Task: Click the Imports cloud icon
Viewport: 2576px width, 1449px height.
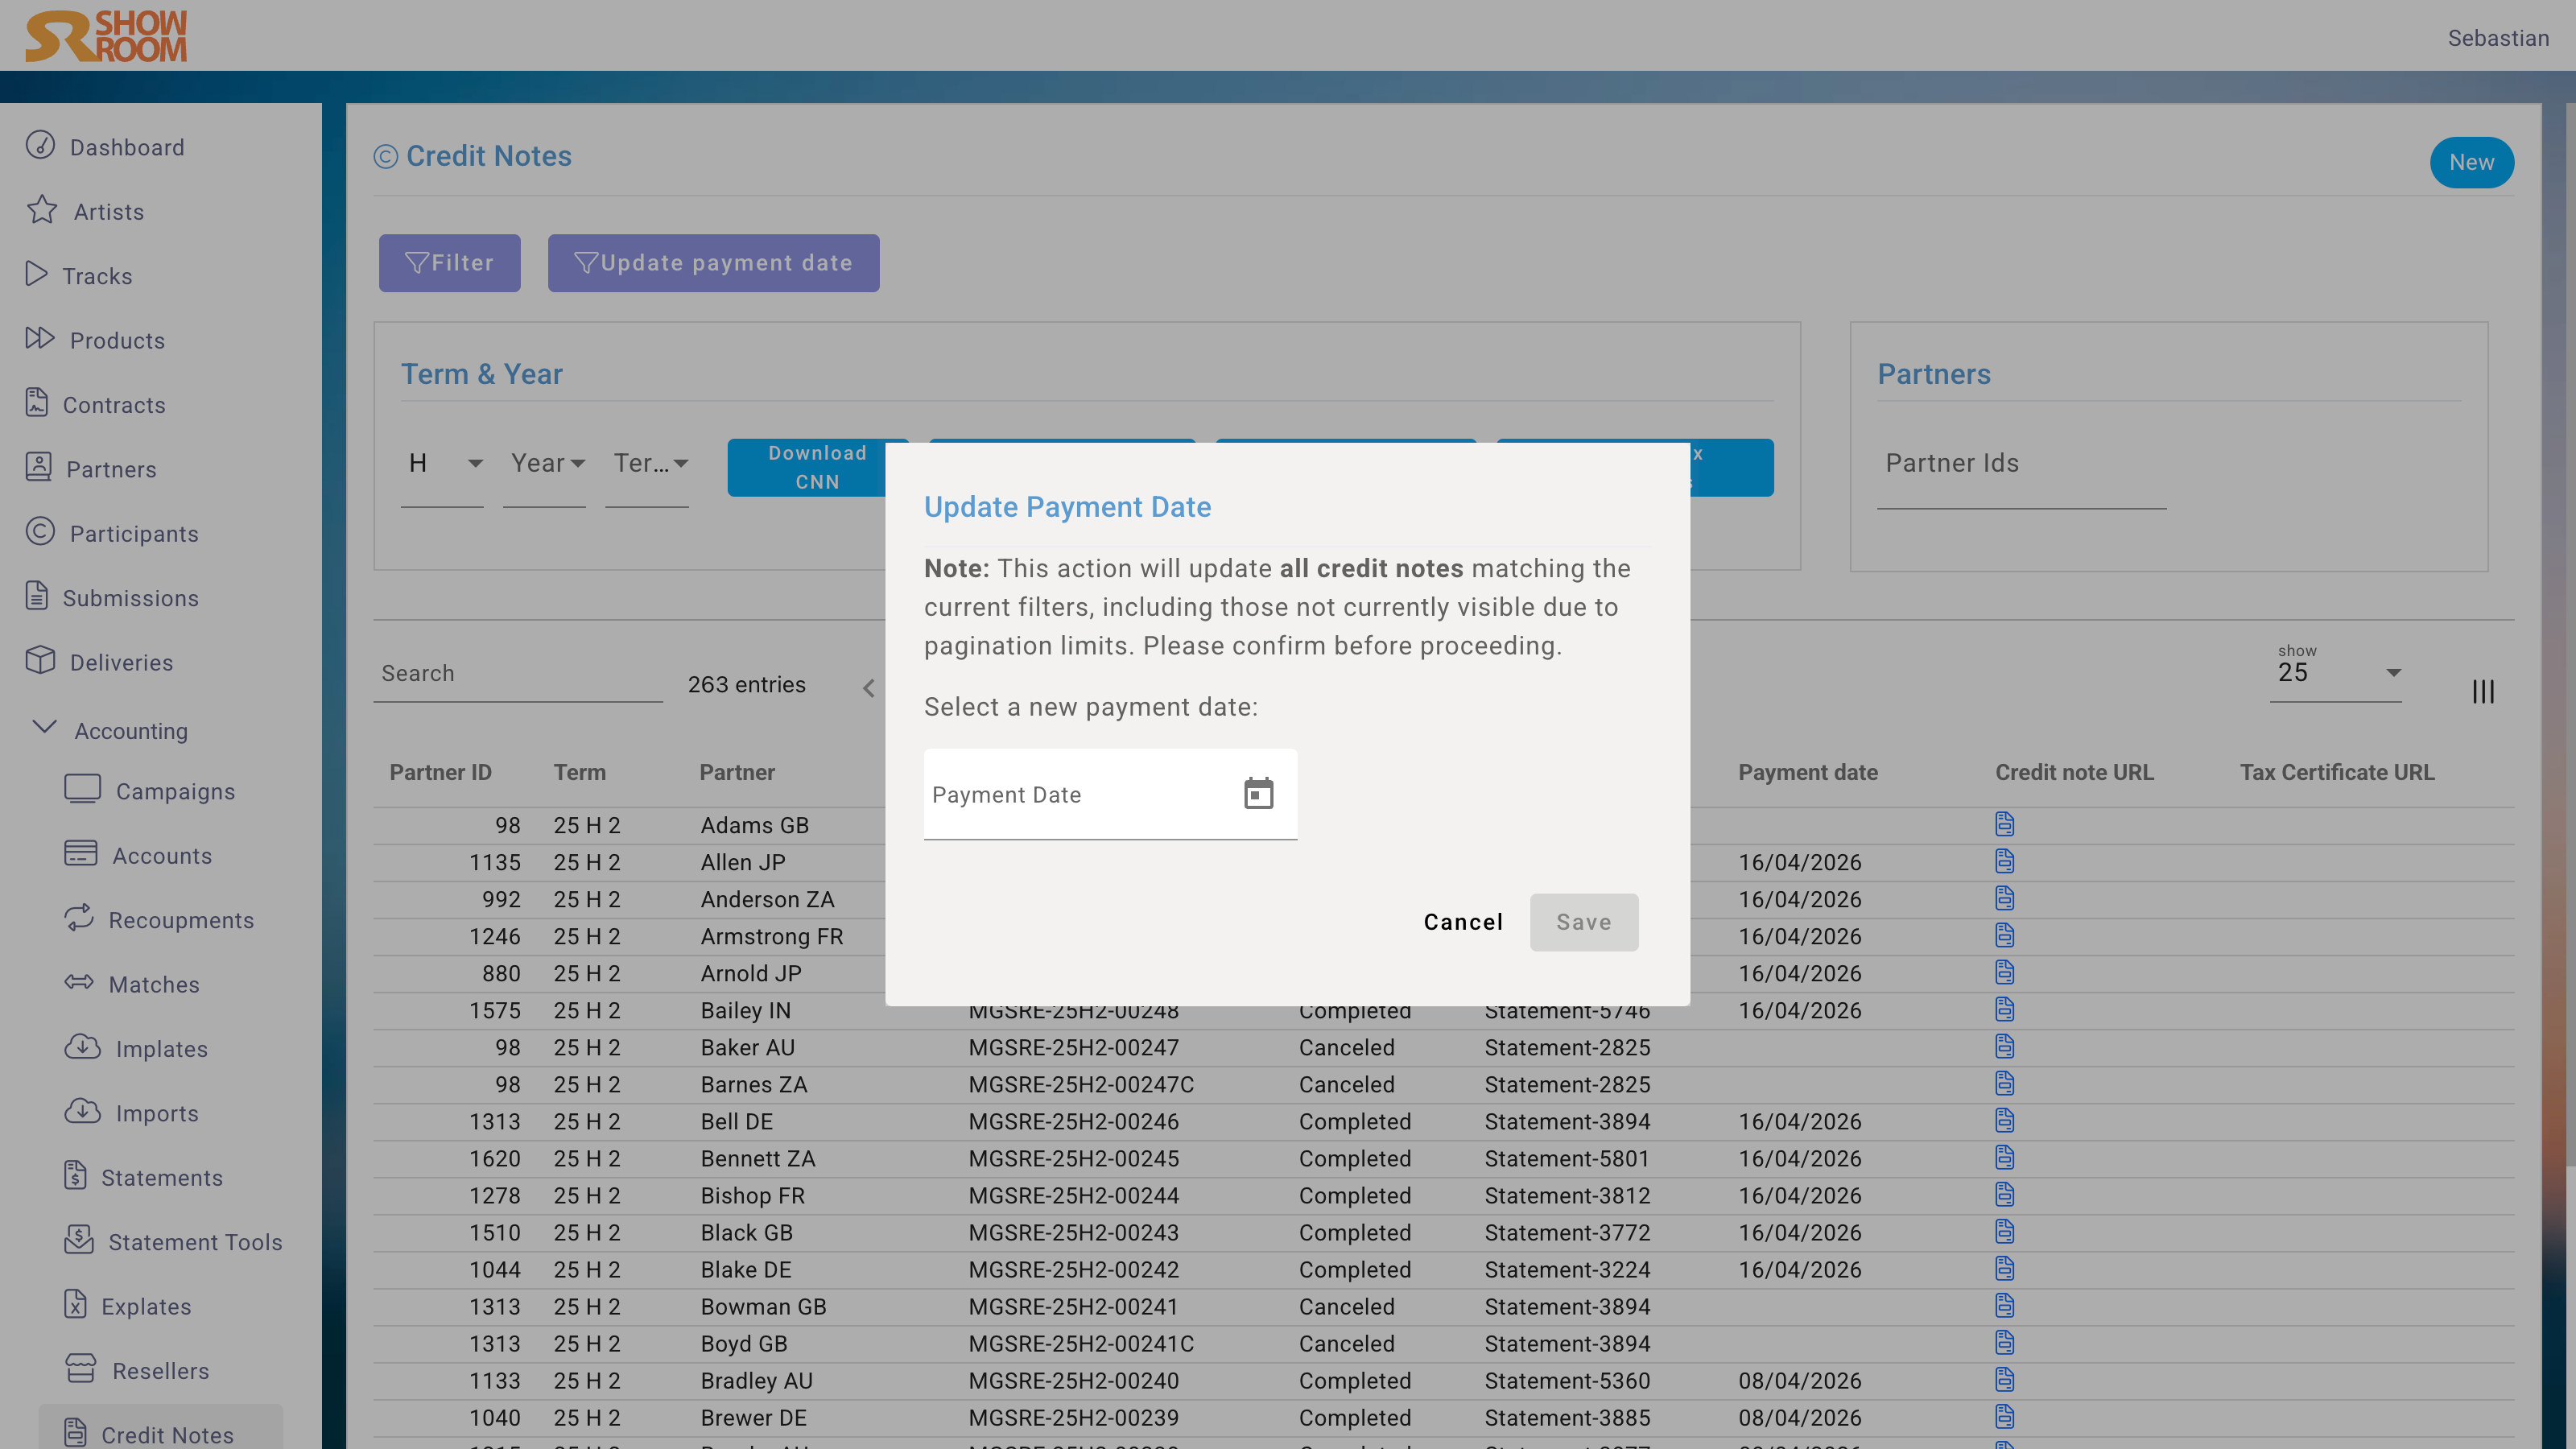Action: (x=82, y=1111)
